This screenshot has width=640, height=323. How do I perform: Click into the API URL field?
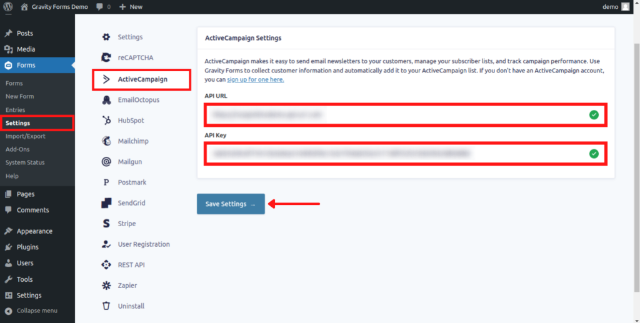(406, 115)
